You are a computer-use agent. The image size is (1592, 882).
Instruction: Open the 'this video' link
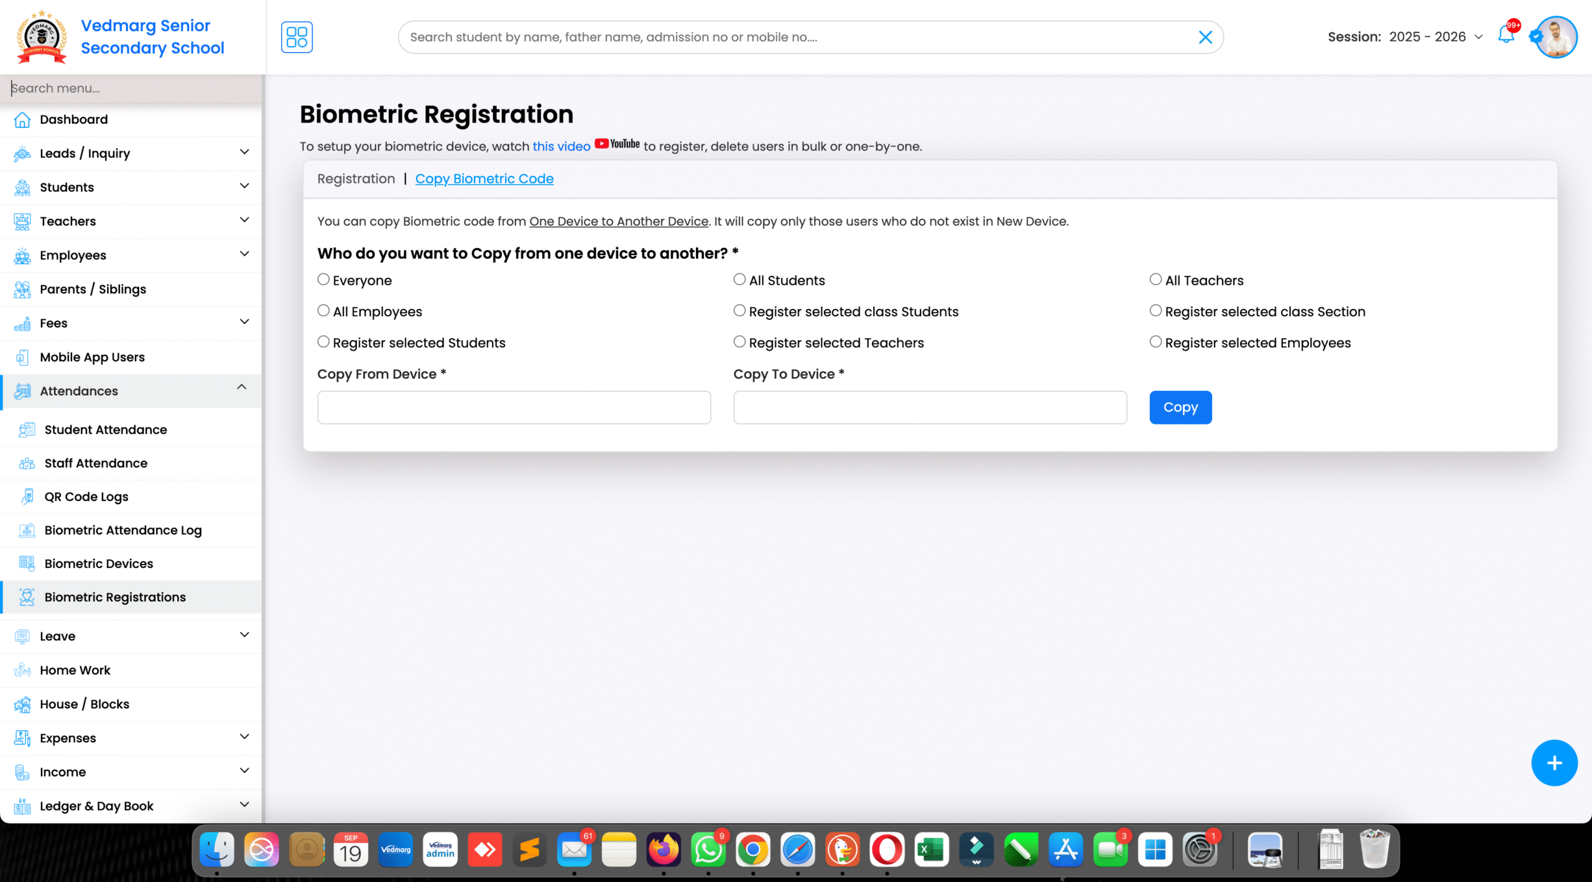pyautogui.click(x=561, y=147)
